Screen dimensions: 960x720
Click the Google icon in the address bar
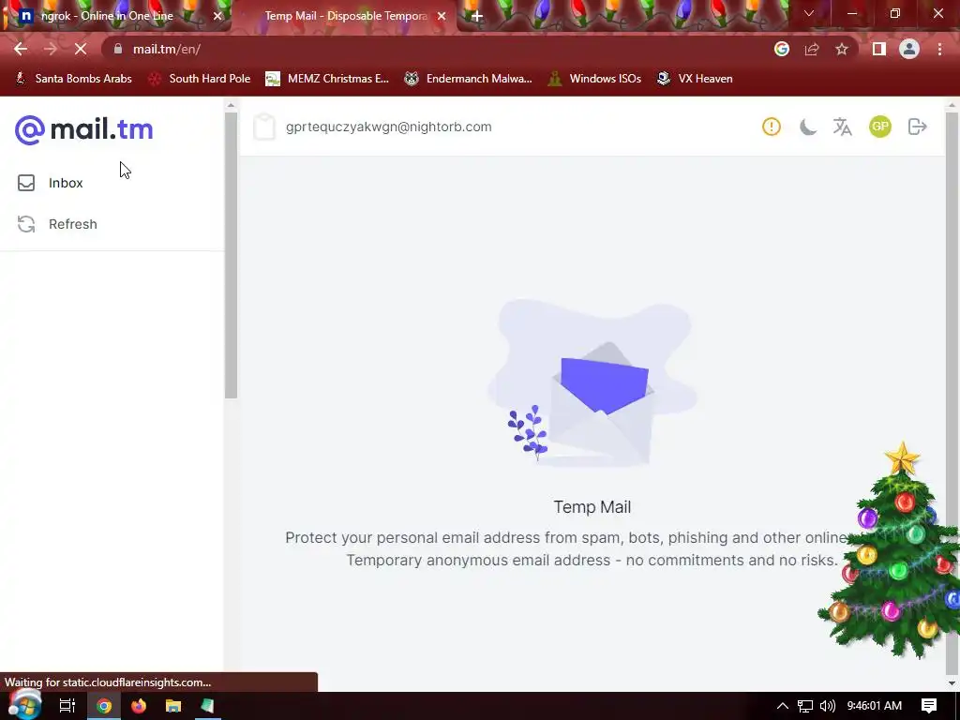[x=782, y=49]
